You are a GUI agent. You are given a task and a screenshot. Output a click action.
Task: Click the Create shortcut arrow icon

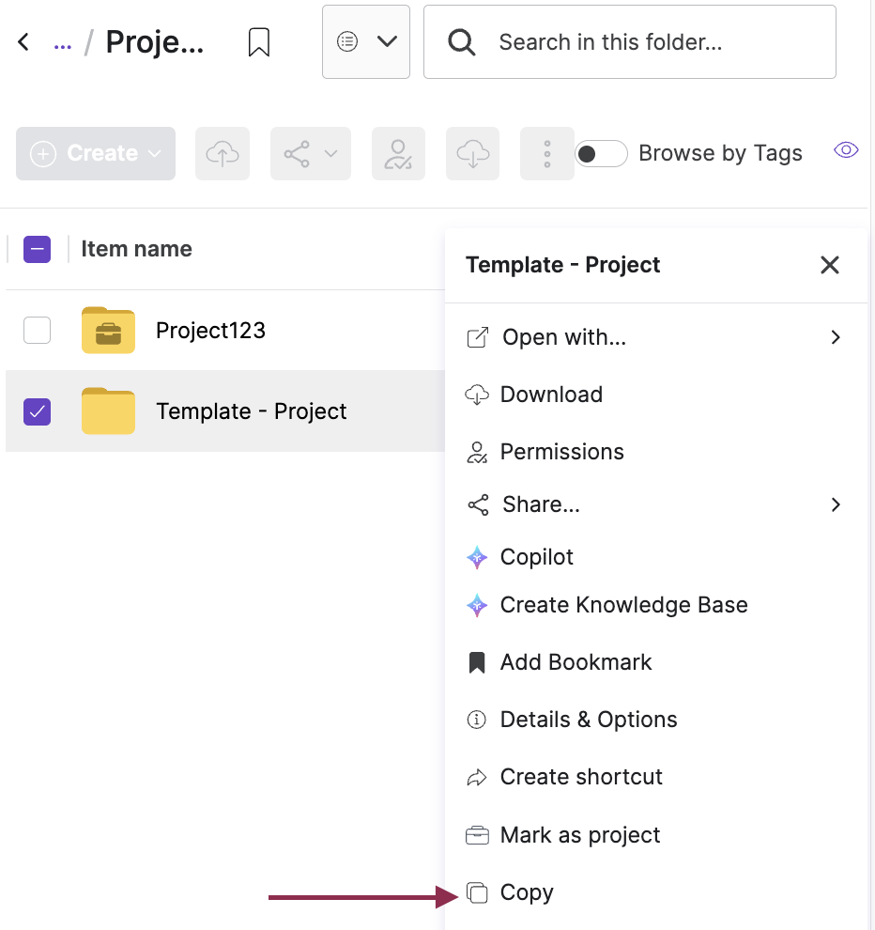click(477, 778)
